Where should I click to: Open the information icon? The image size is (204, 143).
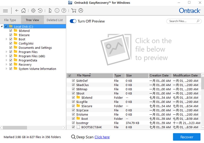[x=57, y=11]
